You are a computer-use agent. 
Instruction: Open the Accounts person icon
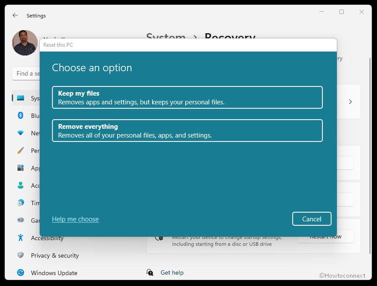click(21, 185)
